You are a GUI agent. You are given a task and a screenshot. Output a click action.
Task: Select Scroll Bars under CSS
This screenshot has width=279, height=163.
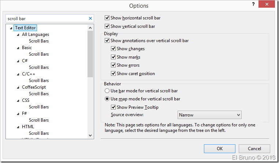pyautogui.click(x=39, y=107)
